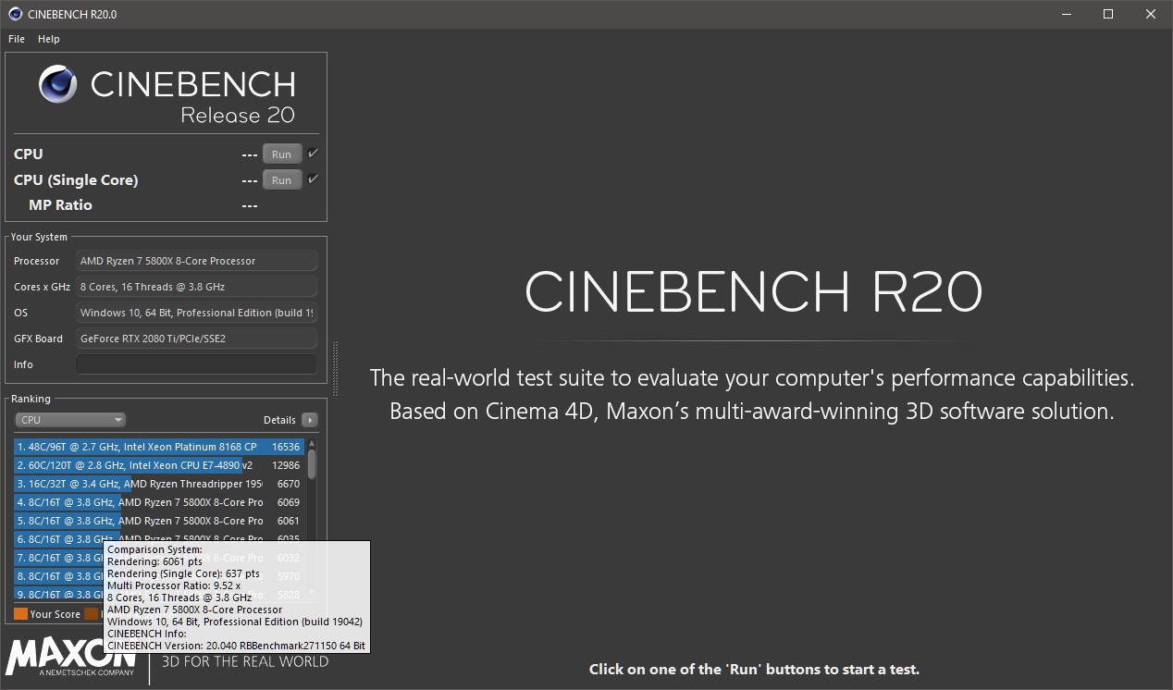The height and width of the screenshot is (690, 1173).
Task: Click the Cinebench sphere logo icon
Action: pyautogui.click(x=58, y=84)
